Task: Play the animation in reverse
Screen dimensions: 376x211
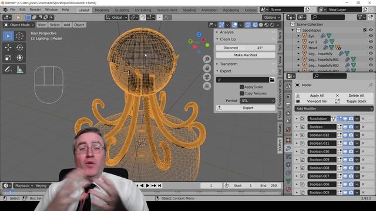Action: [x=142, y=185]
